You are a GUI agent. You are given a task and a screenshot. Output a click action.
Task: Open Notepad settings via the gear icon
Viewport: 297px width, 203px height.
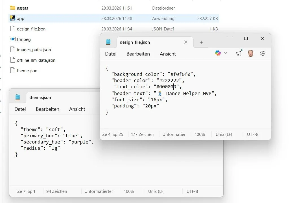(x=263, y=53)
